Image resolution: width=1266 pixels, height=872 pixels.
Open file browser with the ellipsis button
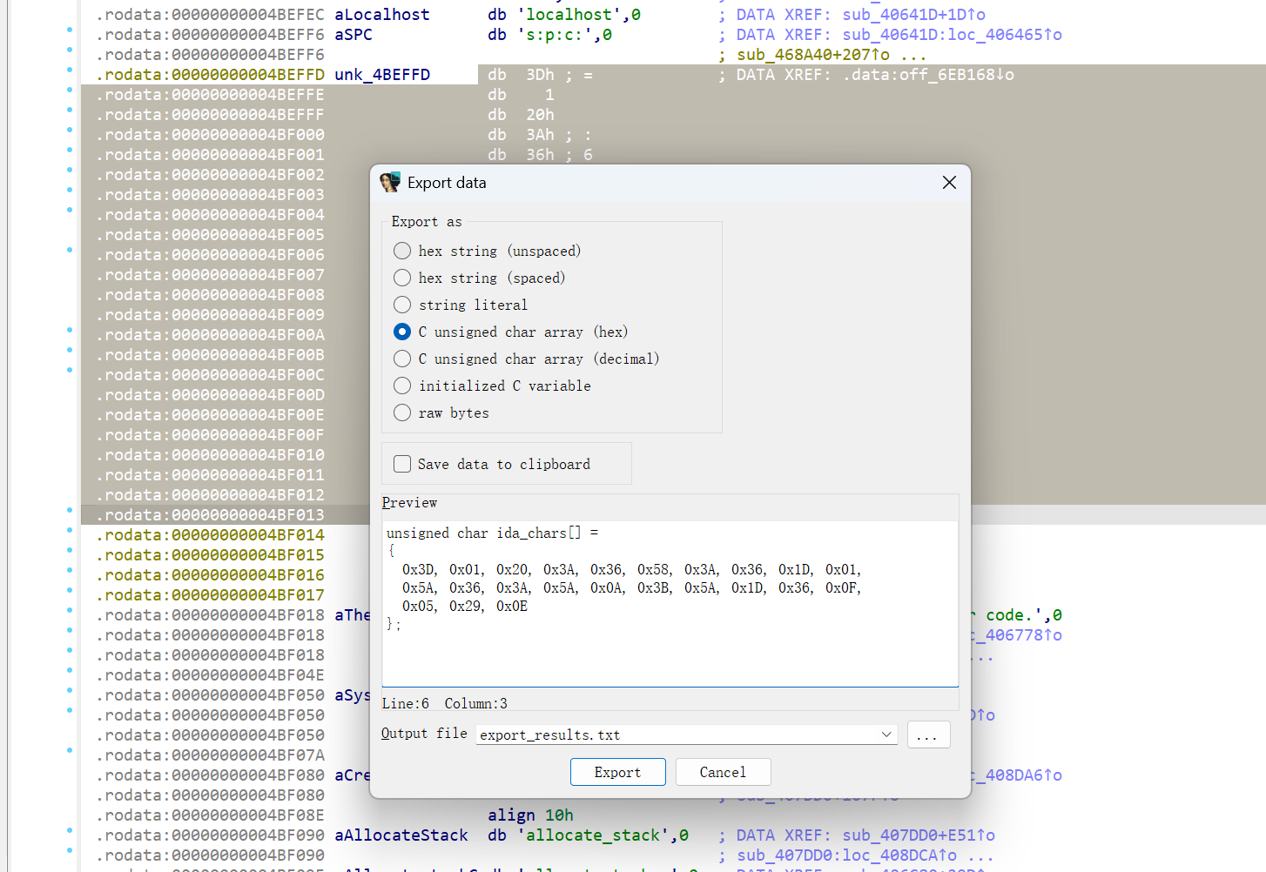coord(927,734)
